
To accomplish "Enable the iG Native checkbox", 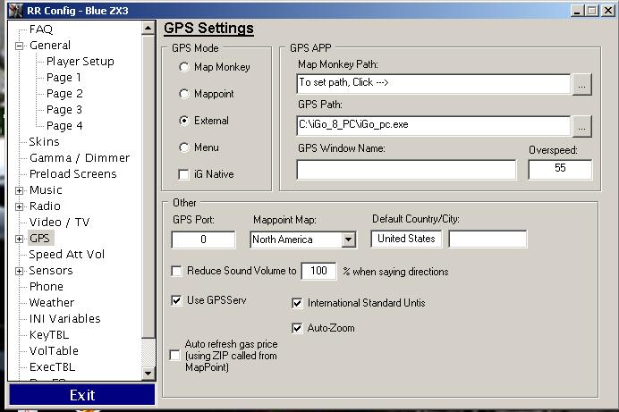I will pyautogui.click(x=184, y=174).
